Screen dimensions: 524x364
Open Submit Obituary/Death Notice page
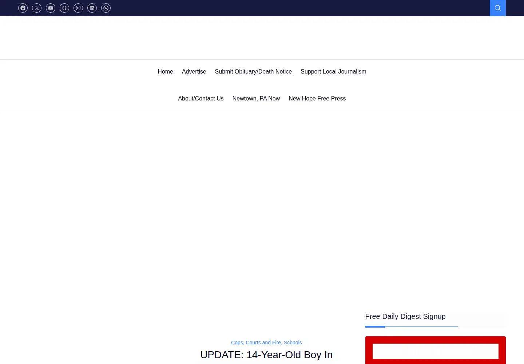pos(253,72)
